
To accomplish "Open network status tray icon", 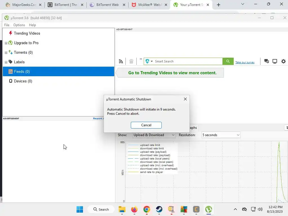I will point(253,209).
